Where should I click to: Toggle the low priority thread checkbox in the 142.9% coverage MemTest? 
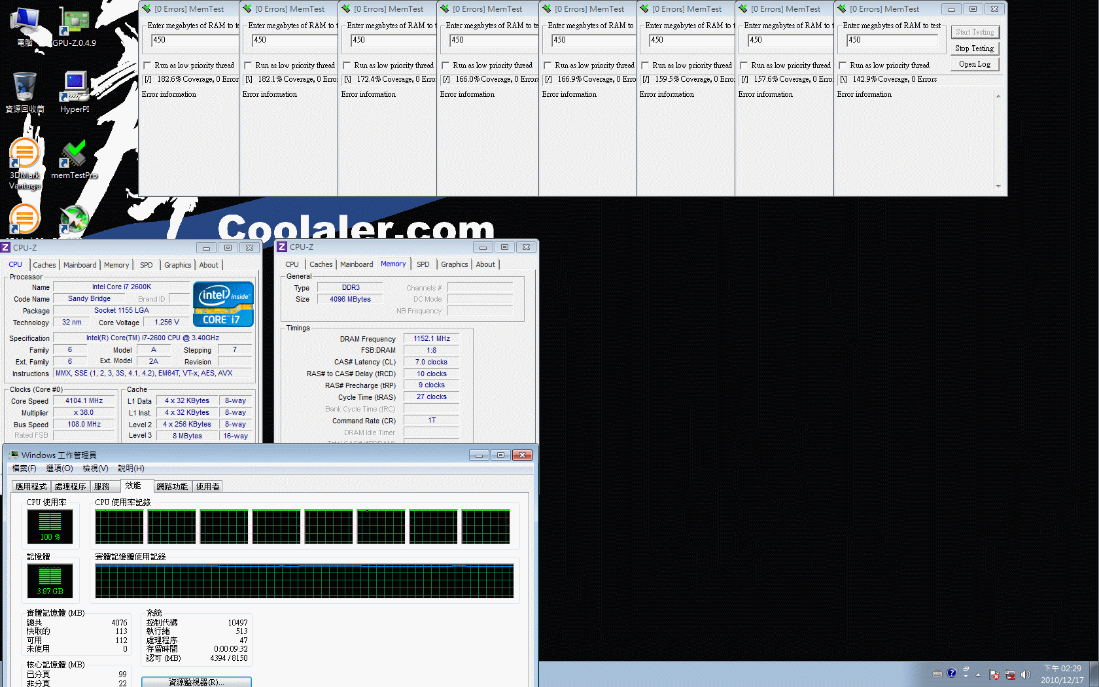[x=843, y=65]
